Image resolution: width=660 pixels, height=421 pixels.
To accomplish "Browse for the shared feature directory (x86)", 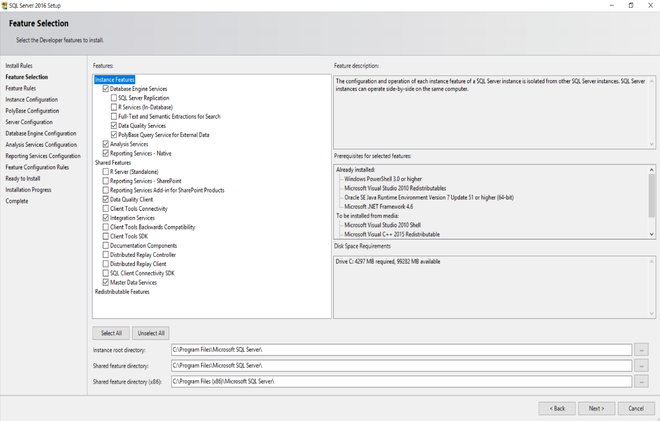I will (x=641, y=381).
